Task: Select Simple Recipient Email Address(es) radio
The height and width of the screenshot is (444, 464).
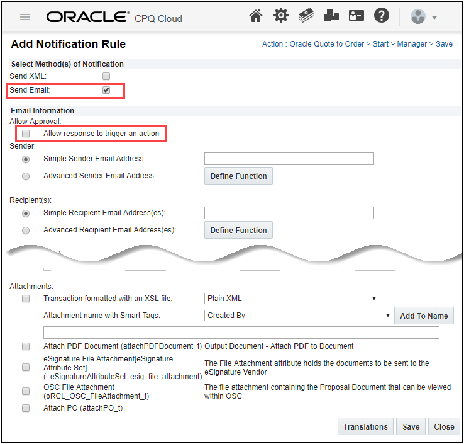Action: tap(26, 213)
